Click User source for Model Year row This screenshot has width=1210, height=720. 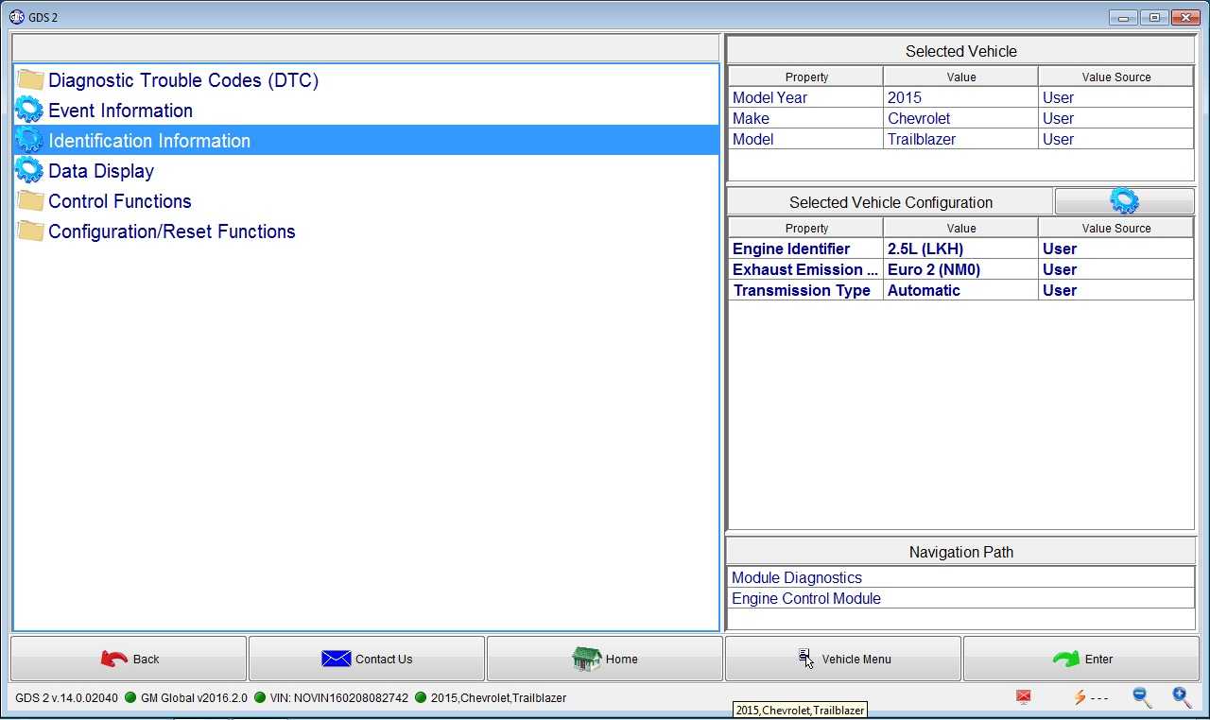1116,97
